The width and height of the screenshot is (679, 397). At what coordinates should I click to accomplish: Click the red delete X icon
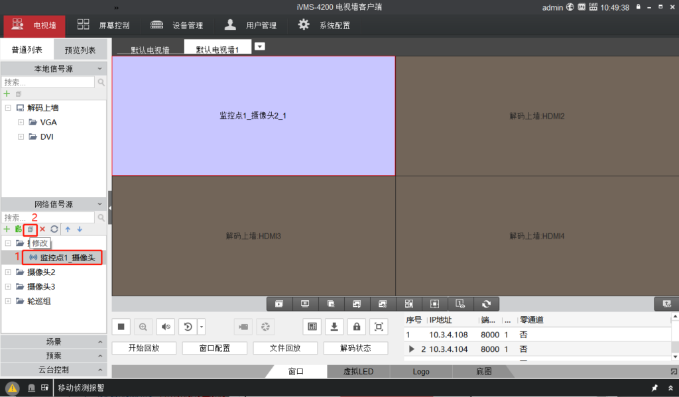click(x=42, y=229)
